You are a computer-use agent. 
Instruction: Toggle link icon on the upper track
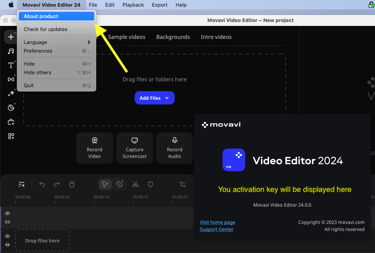(x=7, y=222)
